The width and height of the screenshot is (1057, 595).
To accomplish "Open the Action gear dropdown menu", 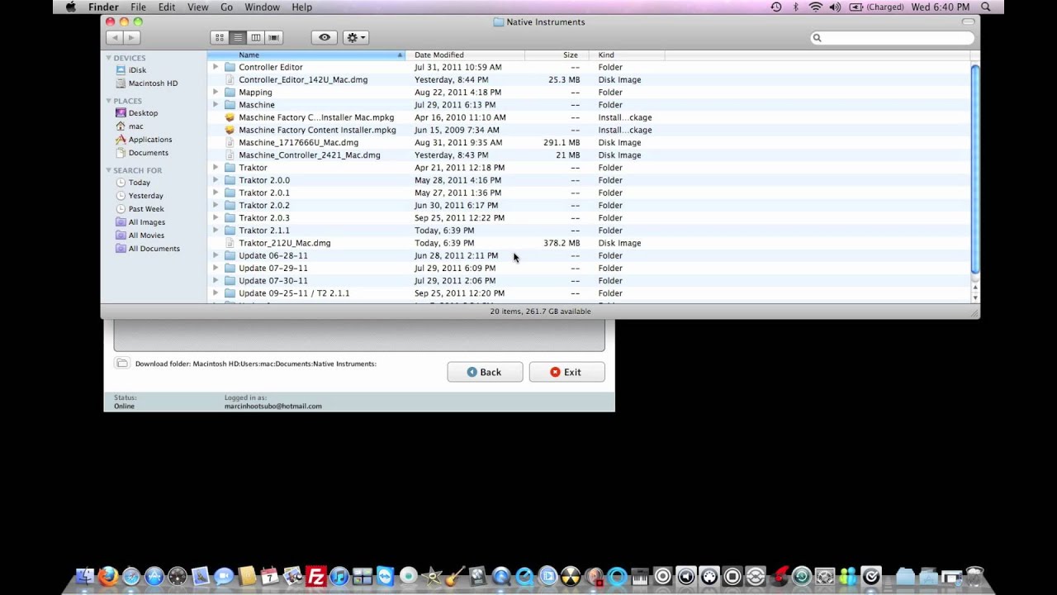I will 356,37.
